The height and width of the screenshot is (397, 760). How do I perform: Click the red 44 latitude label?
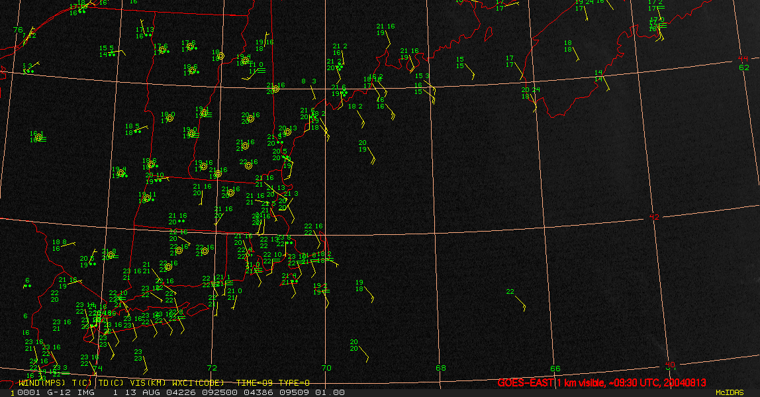(x=743, y=59)
